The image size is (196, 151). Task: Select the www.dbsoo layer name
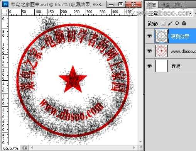point(183,51)
